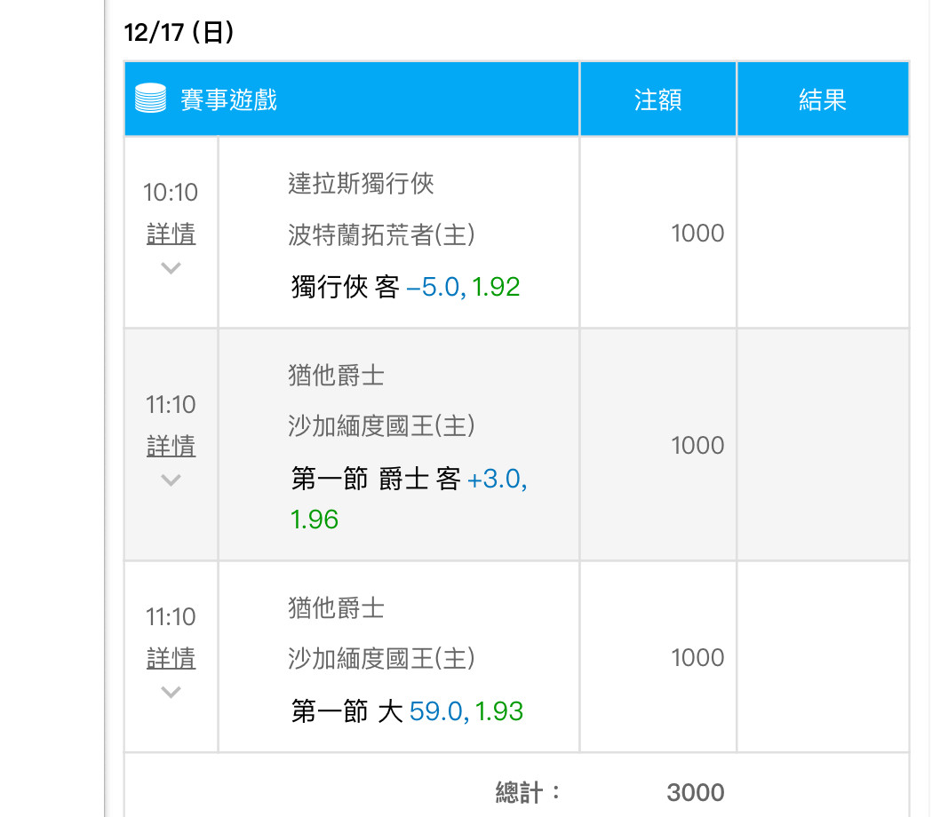Click 達拉斯獨行俠 team name
This screenshot has height=817, width=940.
coord(361,184)
